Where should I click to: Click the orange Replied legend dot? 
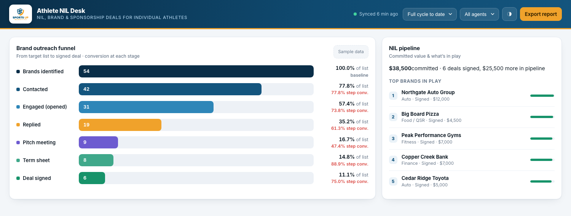pyautogui.click(x=18, y=125)
